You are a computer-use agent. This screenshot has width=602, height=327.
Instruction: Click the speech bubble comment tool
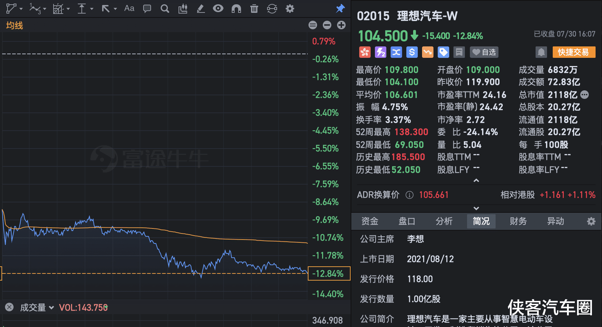coord(147,9)
